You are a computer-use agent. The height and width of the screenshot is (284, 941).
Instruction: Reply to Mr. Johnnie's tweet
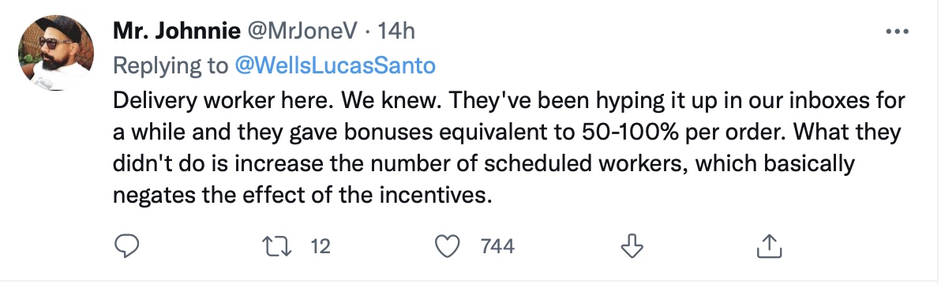(126, 245)
